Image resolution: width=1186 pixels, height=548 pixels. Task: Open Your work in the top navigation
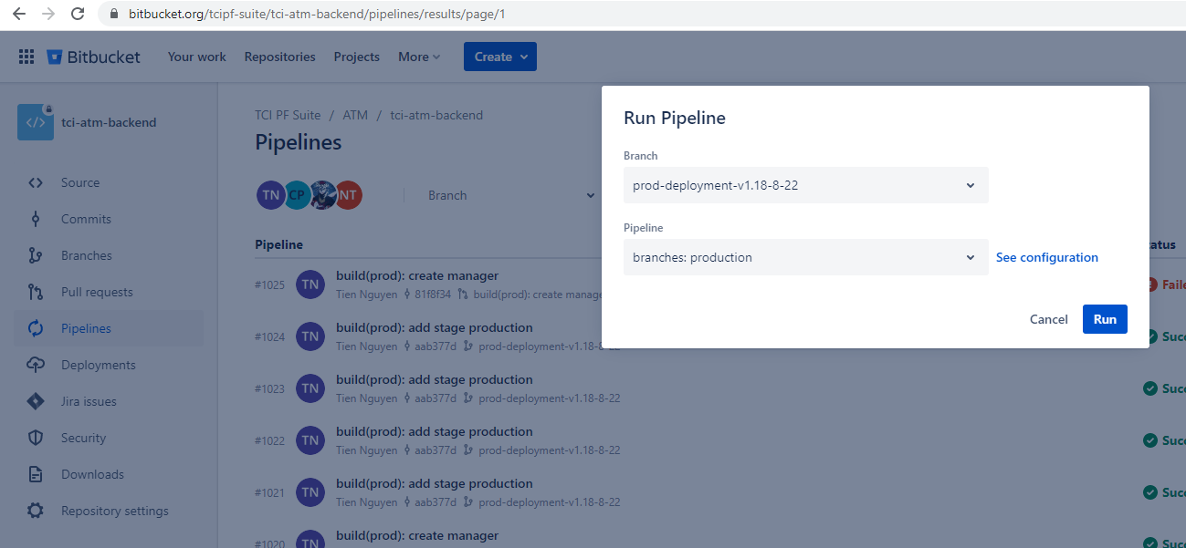[196, 57]
